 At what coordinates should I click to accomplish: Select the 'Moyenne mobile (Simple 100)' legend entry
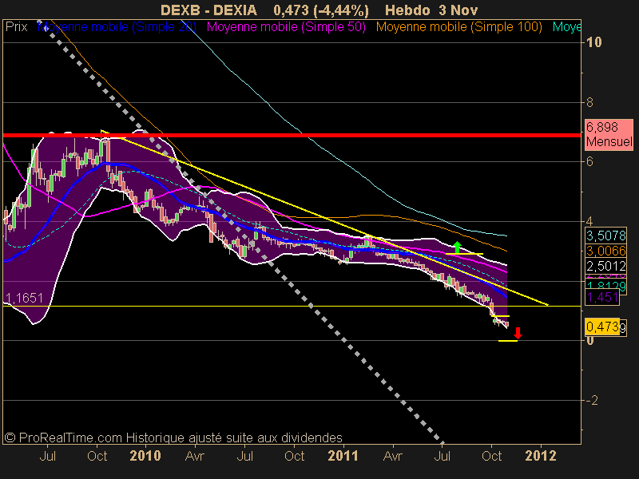[x=458, y=27]
